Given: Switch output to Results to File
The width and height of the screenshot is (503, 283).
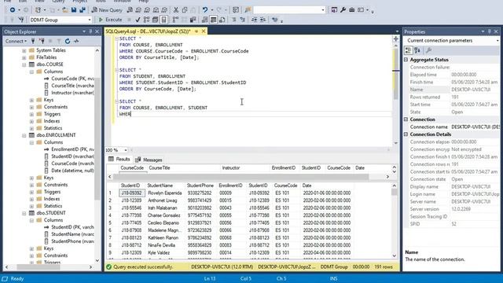Looking at the screenshot, I should (x=222, y=20).
